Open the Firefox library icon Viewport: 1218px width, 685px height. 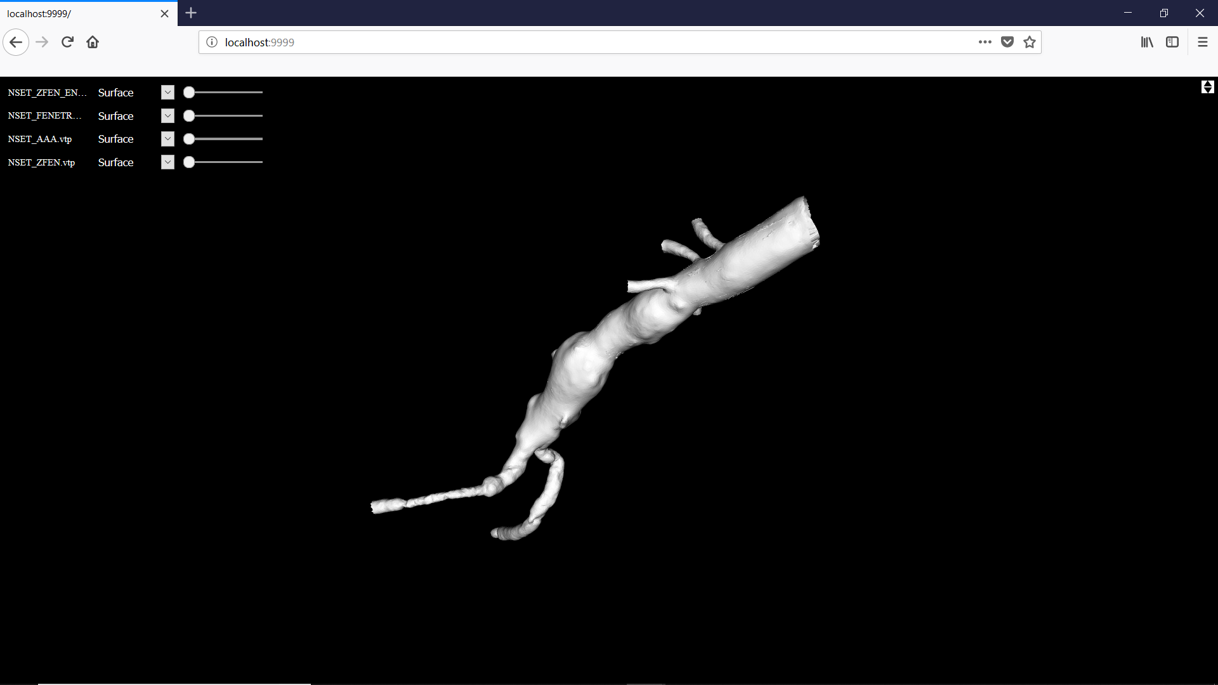(1147, 42)
